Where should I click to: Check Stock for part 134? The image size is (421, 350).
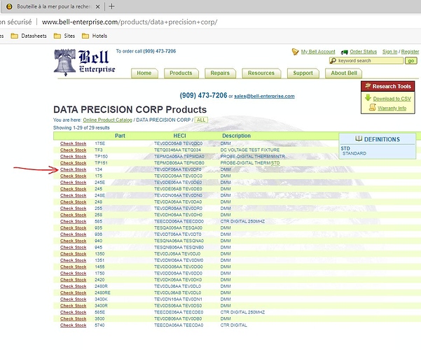[74, 169]
